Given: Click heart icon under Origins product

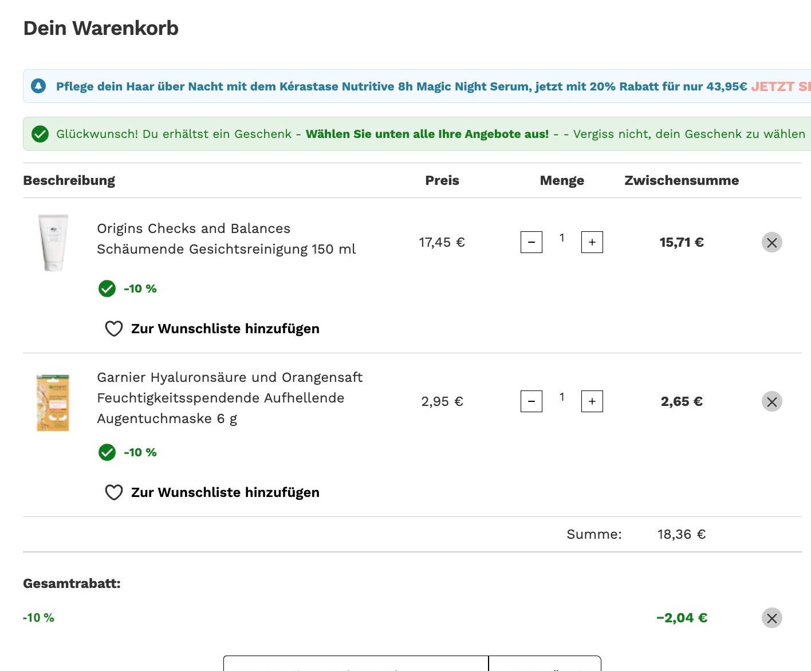Looking at the screenshot, I should tap(114, 329).
